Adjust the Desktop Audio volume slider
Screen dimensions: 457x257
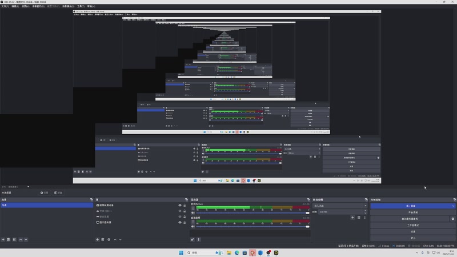pyautogui.click(x=252, y=227)
